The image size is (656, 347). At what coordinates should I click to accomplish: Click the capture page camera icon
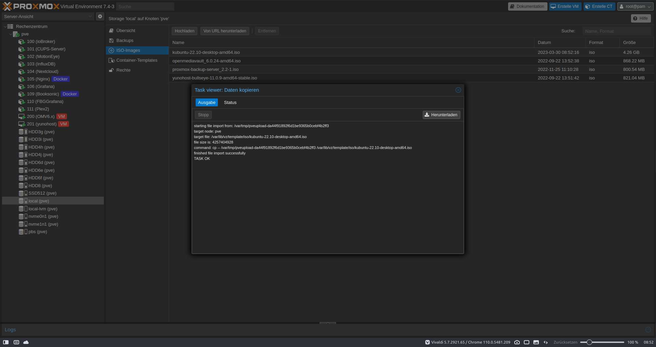point(517,342)
